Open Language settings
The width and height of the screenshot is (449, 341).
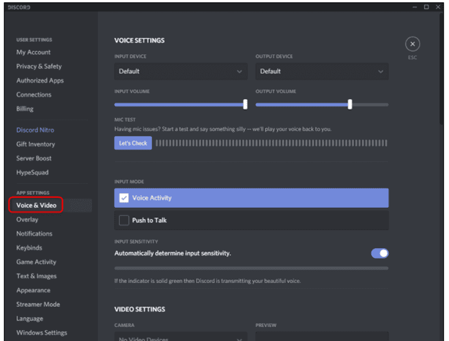point(29,319)
